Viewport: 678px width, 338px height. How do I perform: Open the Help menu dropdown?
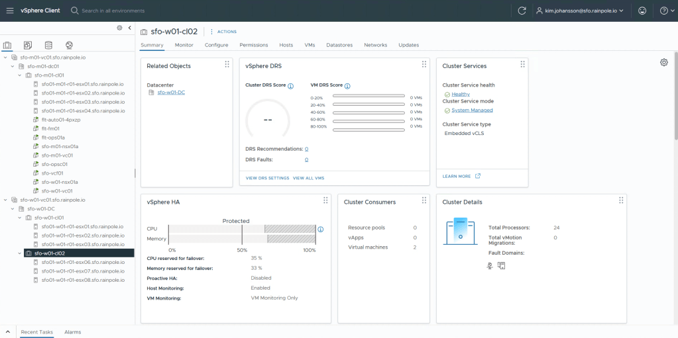664,11
